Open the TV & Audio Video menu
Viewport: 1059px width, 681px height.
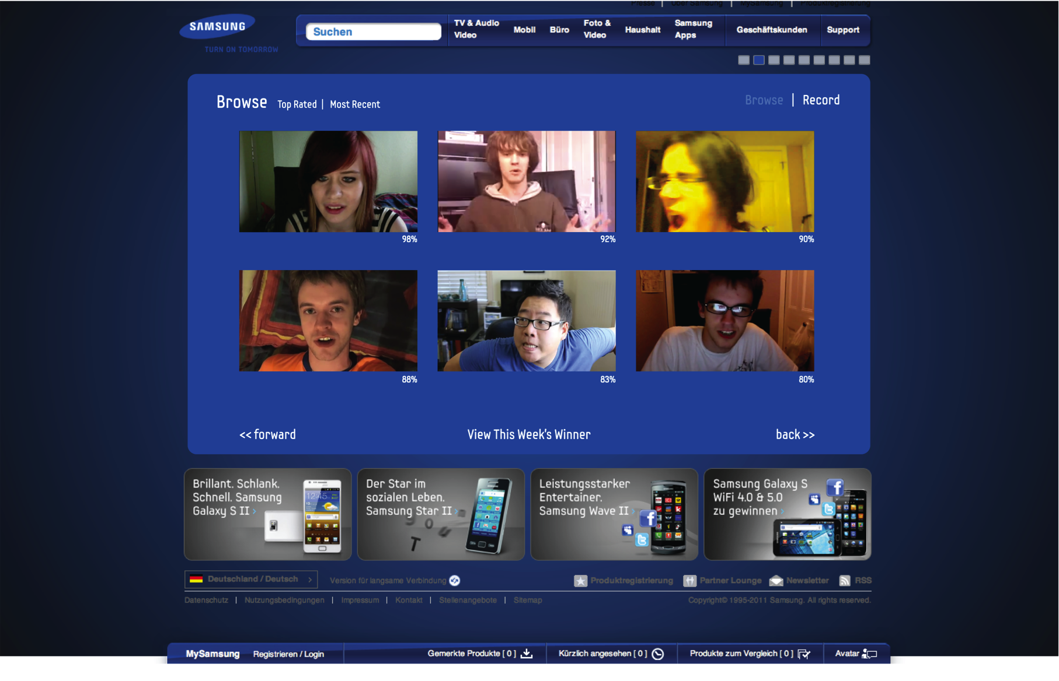[476, 29]
